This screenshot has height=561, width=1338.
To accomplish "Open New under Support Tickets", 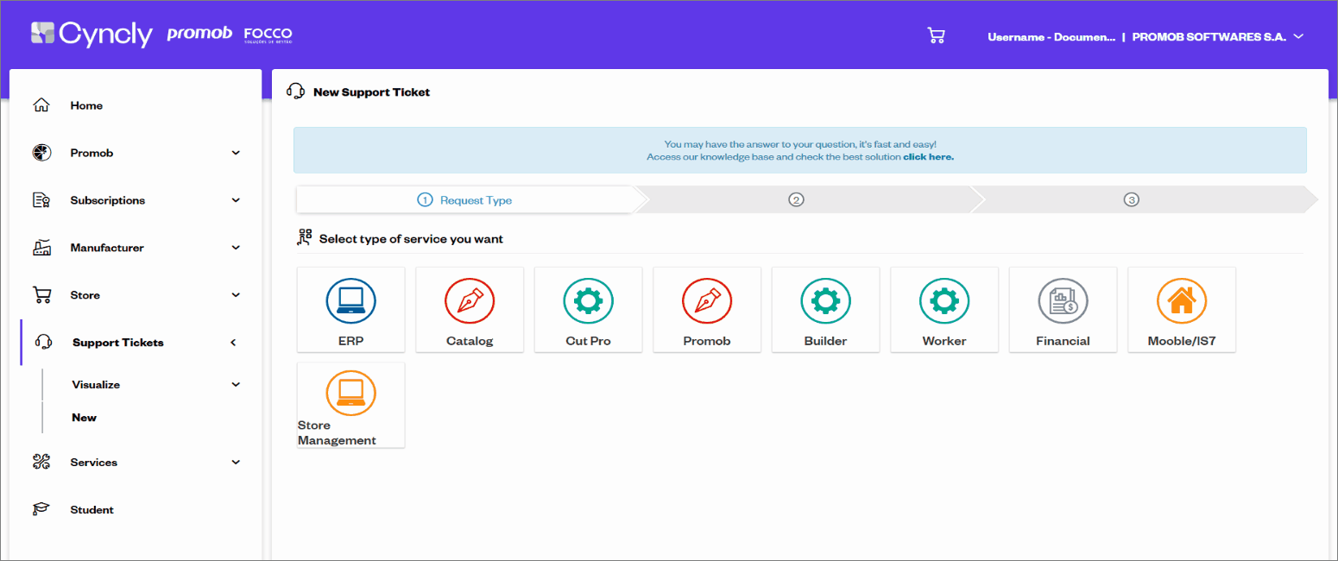I will point(85,418).
